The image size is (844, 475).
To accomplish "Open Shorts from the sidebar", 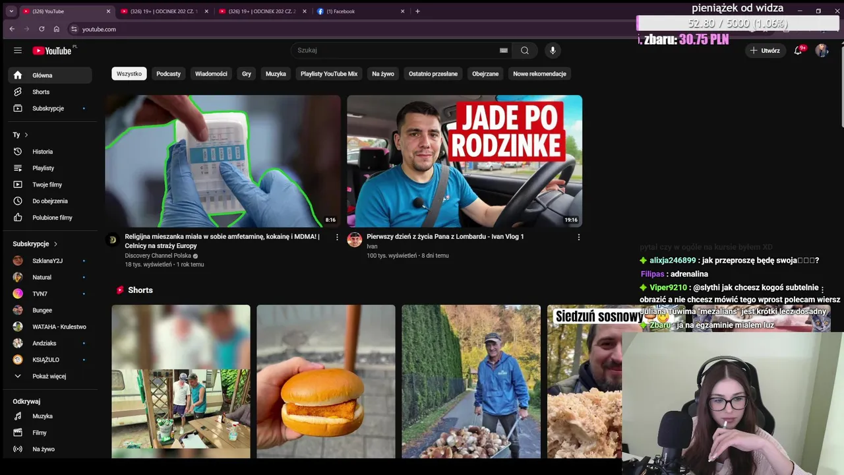I will (x=50, y=92).
